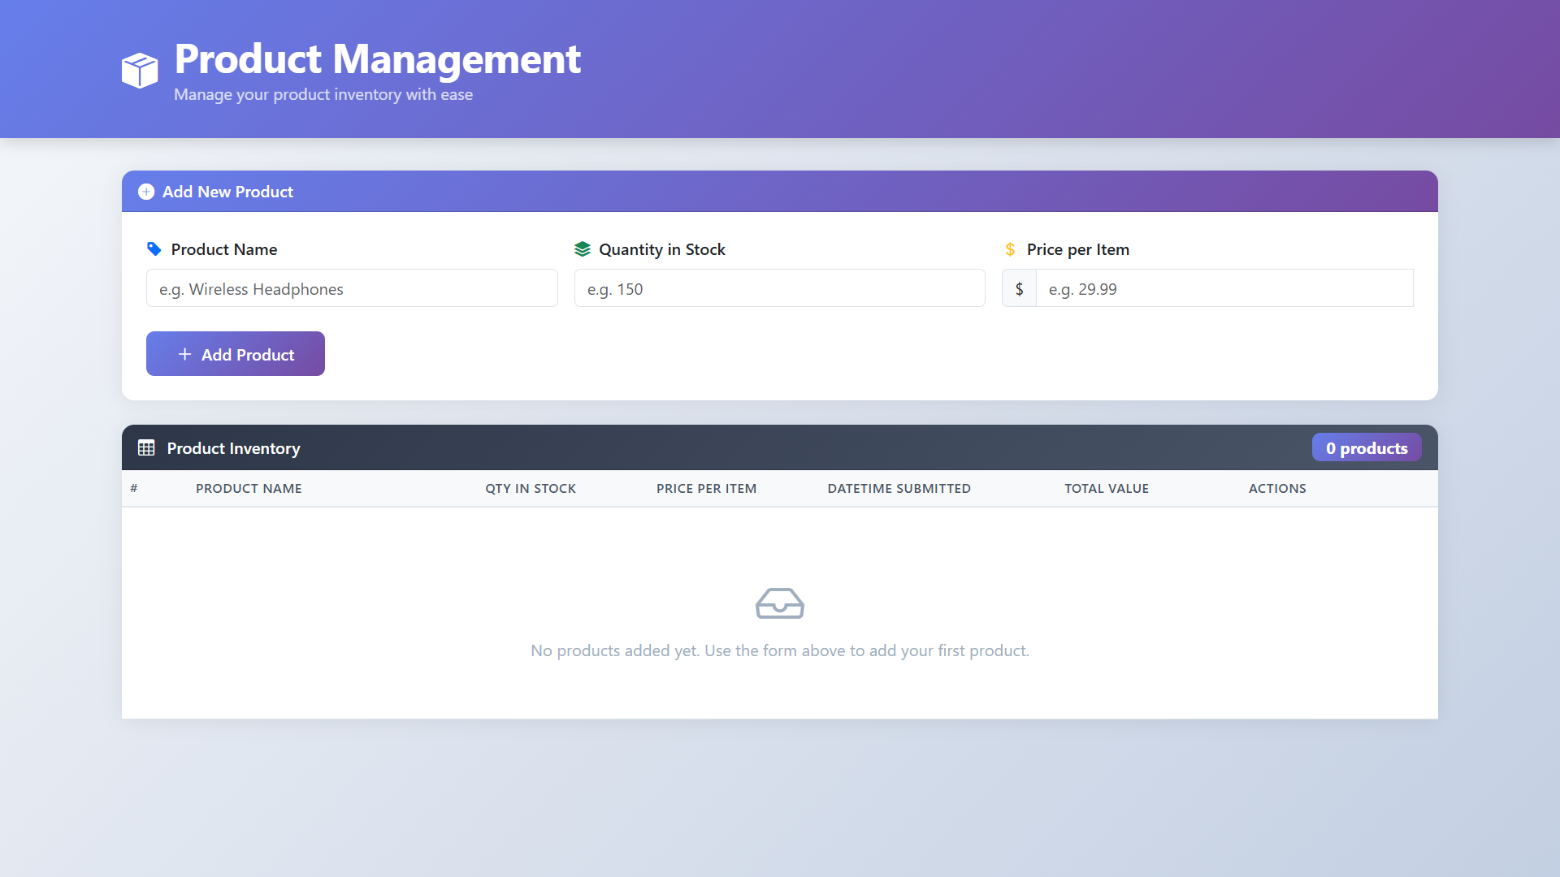Image resolution: width=1560 pixels, height=877 pixels.
Task: Click the package cube icon in the header
Action: pyautogui.click(x=139, y=71)
